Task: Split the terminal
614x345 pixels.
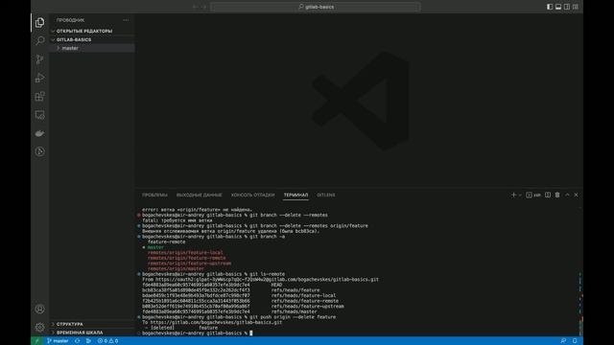Action: [548, 195]
